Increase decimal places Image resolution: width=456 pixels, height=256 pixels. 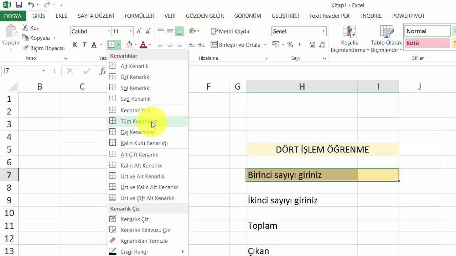312,45
